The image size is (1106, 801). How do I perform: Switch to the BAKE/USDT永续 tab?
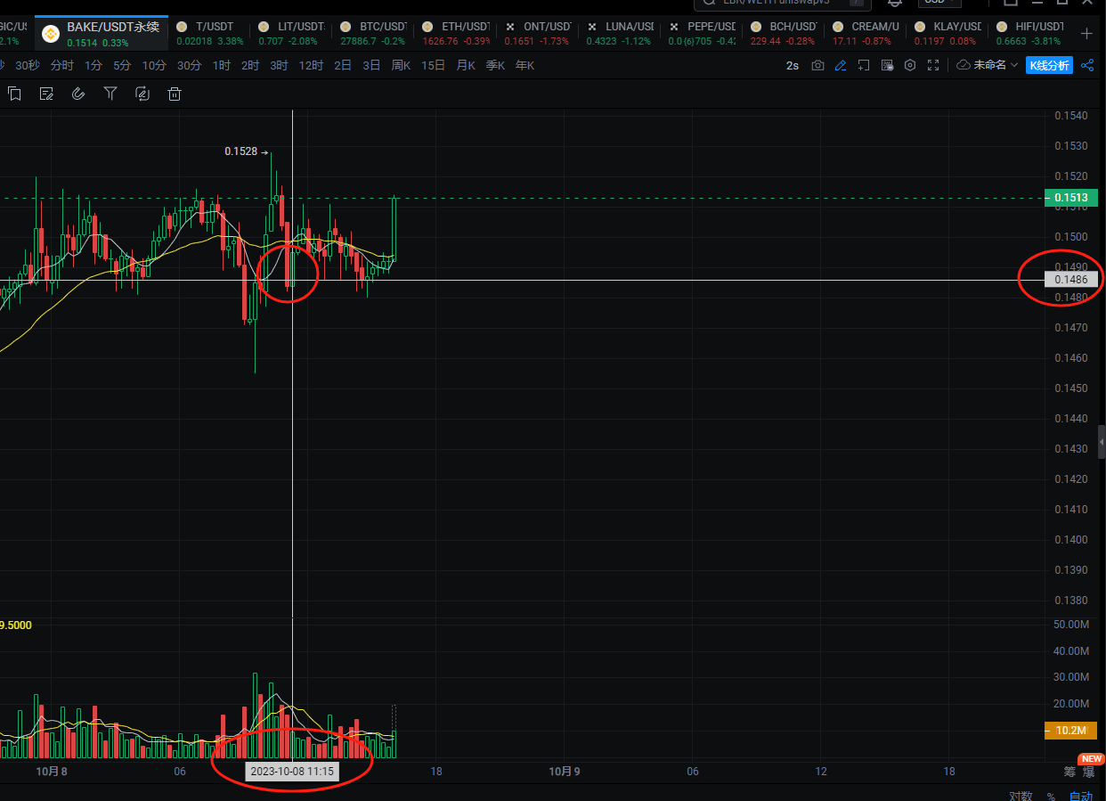(100, 34)
